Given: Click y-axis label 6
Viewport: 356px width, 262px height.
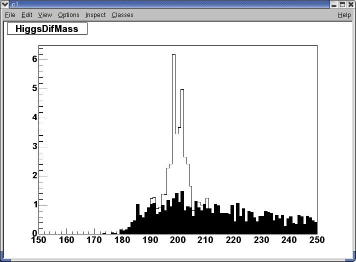Looking at the screenshot, I should [x=34, y=59].
